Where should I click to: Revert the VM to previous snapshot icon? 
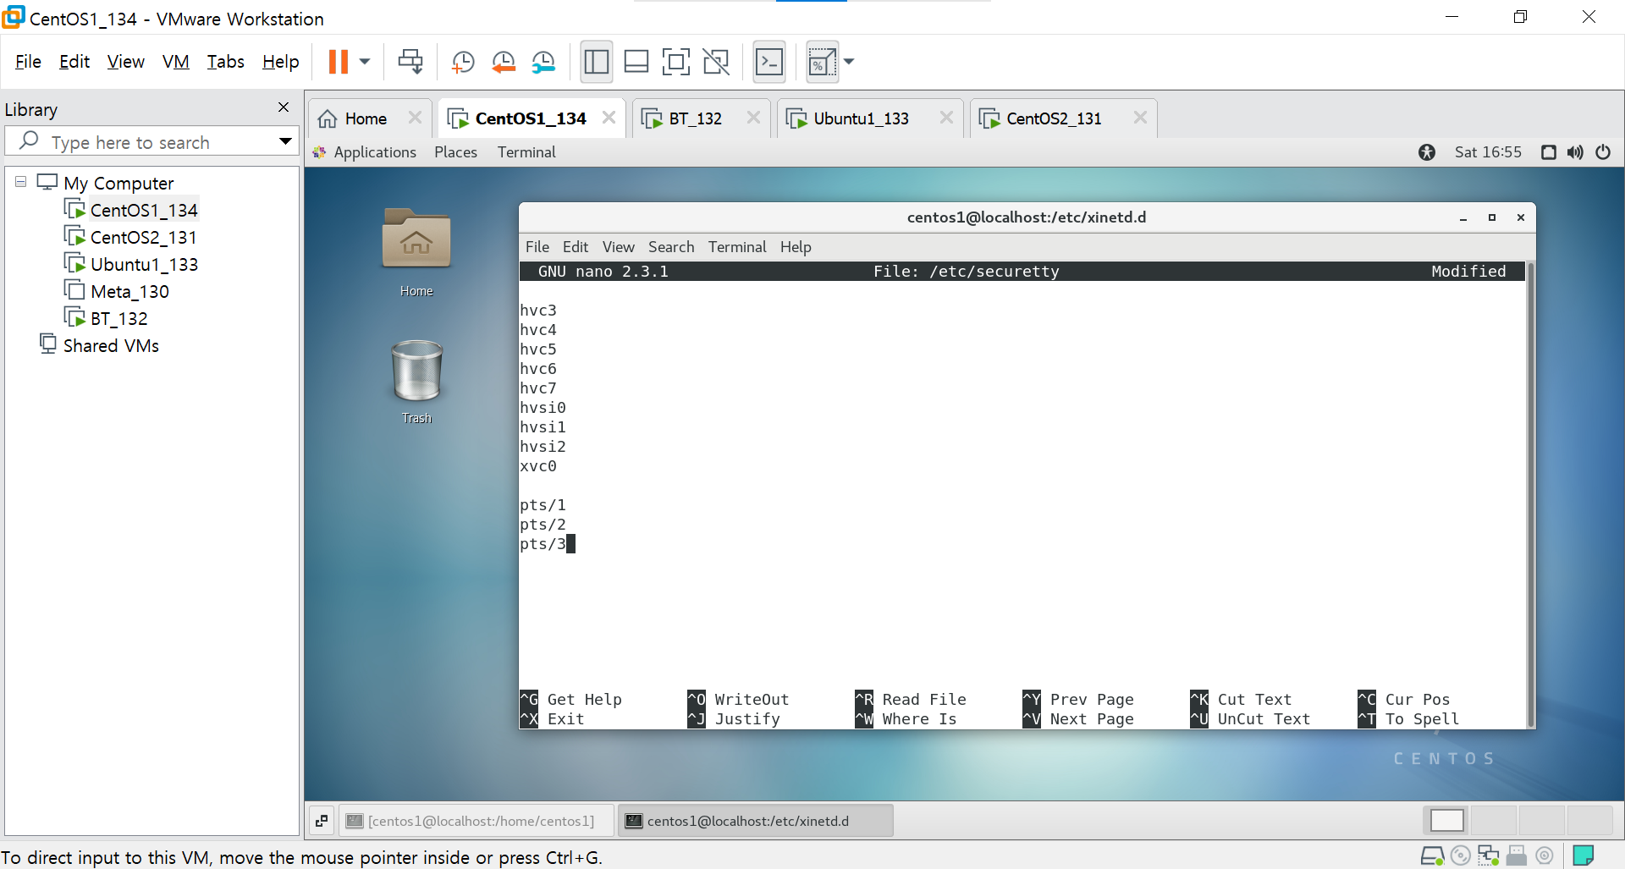[x=503, y=62]
